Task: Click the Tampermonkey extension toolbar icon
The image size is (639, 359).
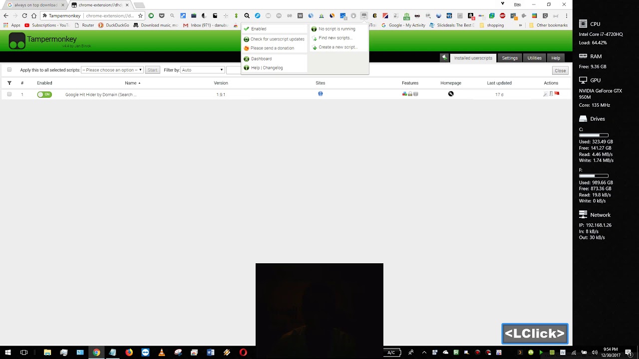Action: [x=364, y=16]
